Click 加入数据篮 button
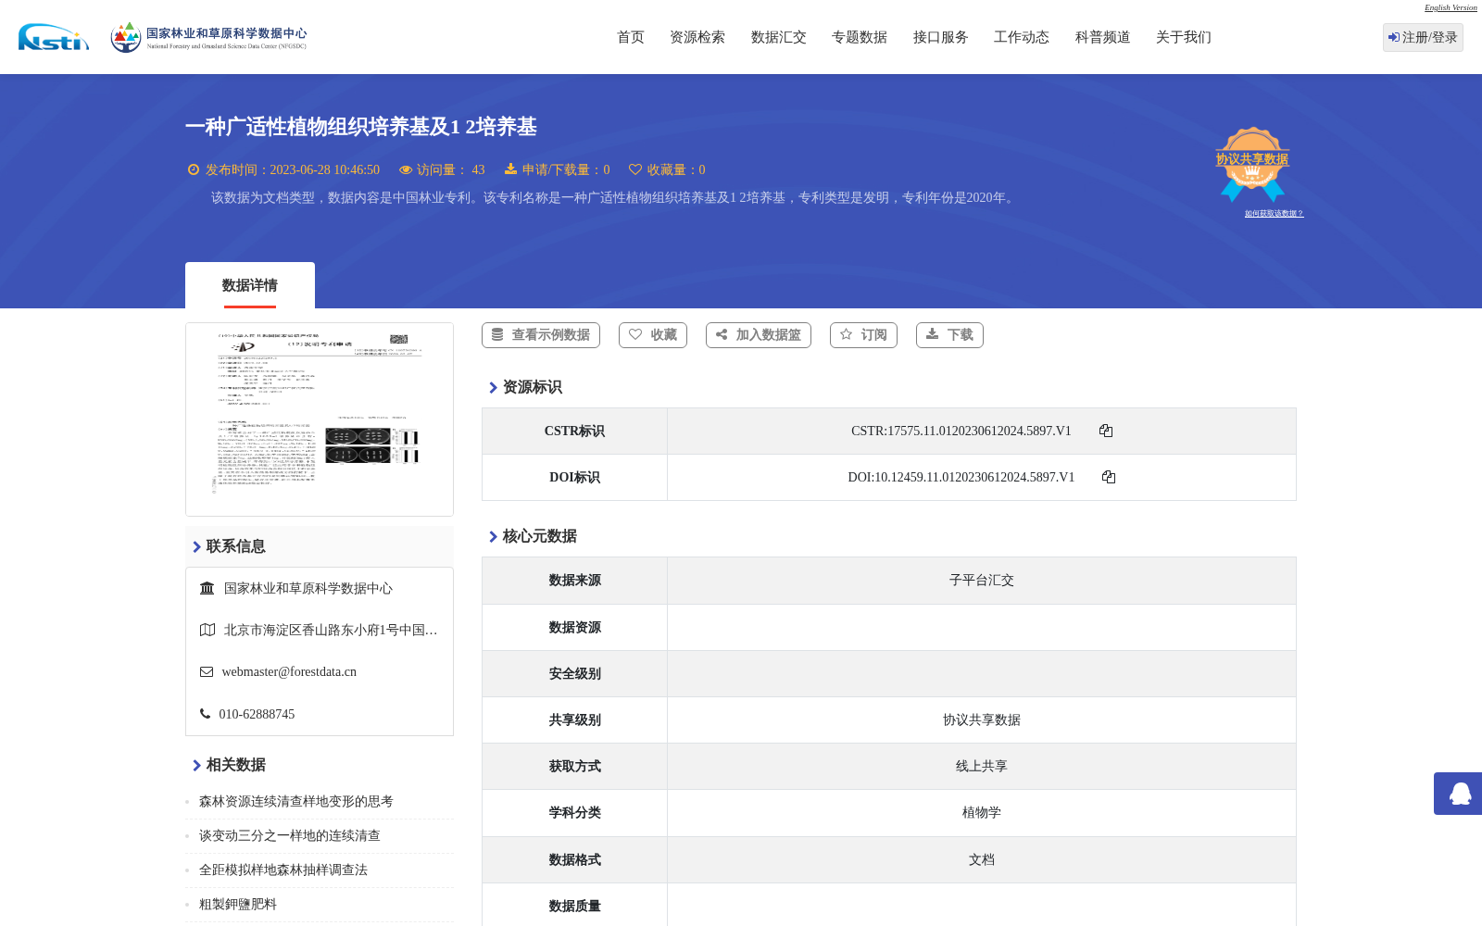The height and width of the screenshot is (926, 1482). pos(759,335)
